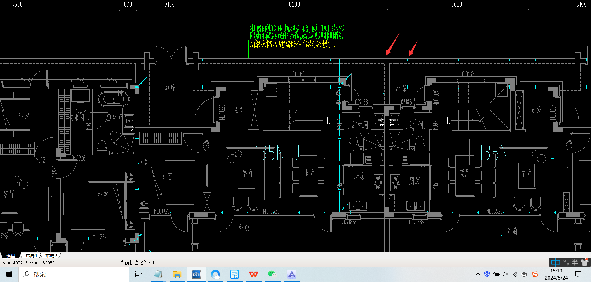591x282 pixels.
Task: Select the 衣帽间 room label
Action: [x=76, y=117]
